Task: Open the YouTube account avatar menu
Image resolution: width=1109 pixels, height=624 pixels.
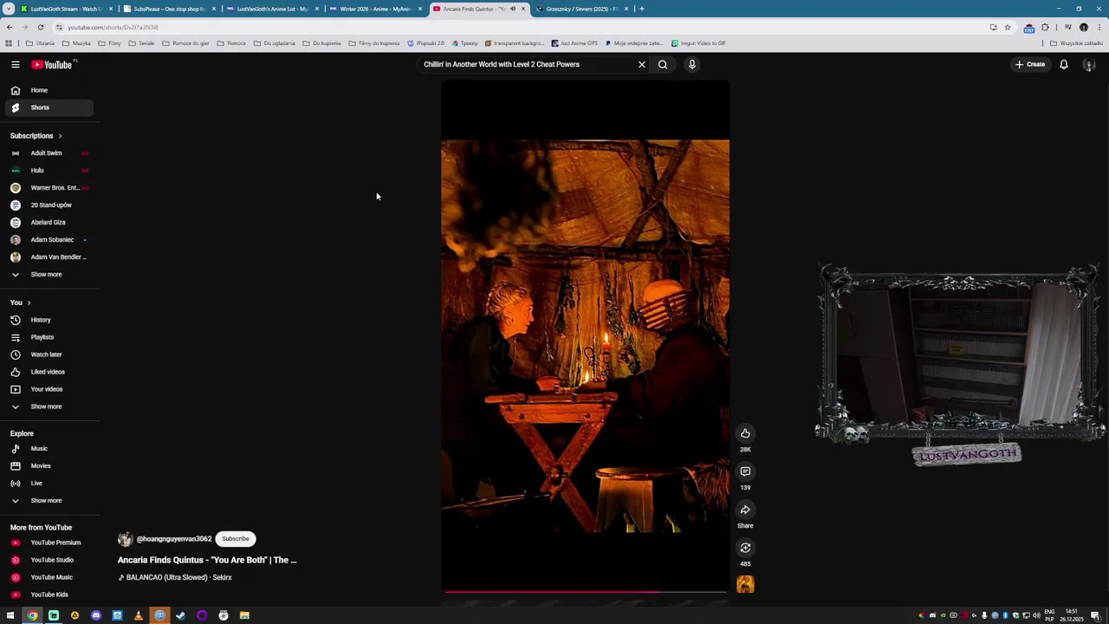Action: [1089, 64]
